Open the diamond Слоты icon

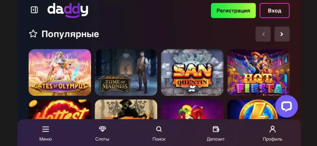point(102,129)
